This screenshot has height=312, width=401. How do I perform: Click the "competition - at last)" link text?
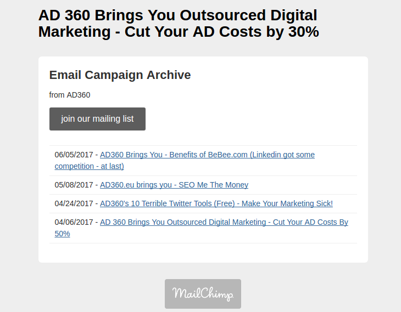tap(89, 166)
